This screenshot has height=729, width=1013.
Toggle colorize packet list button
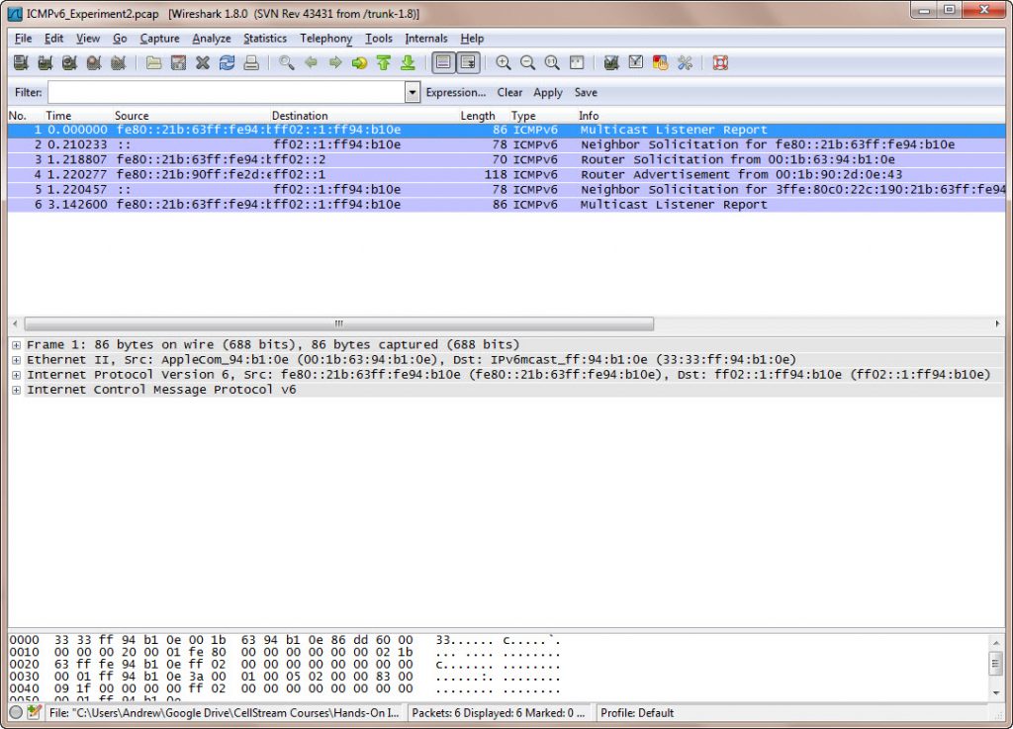pos(443,63)
